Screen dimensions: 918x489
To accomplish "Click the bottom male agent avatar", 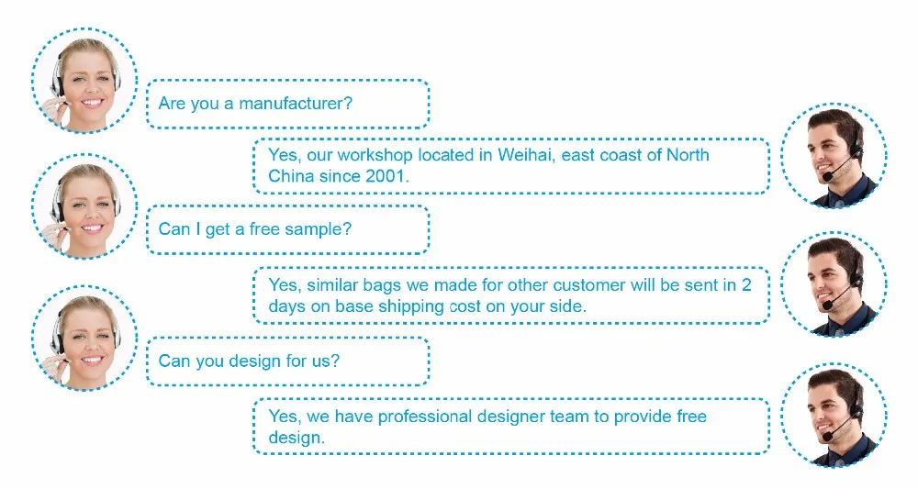I will [x=834, y=416].
